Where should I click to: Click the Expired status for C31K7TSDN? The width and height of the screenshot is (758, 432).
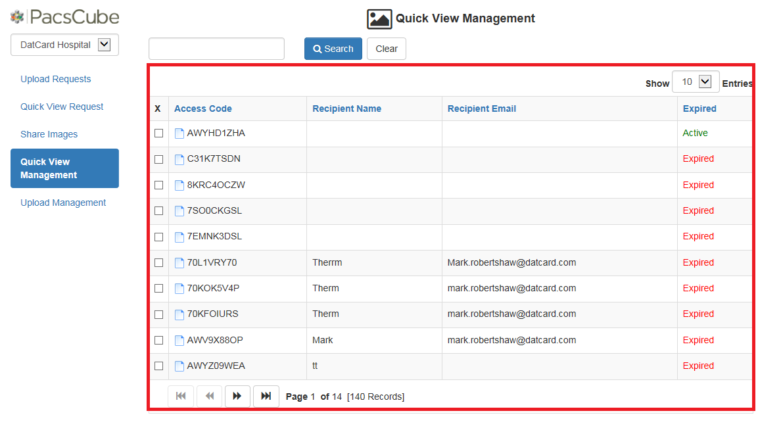698,158
